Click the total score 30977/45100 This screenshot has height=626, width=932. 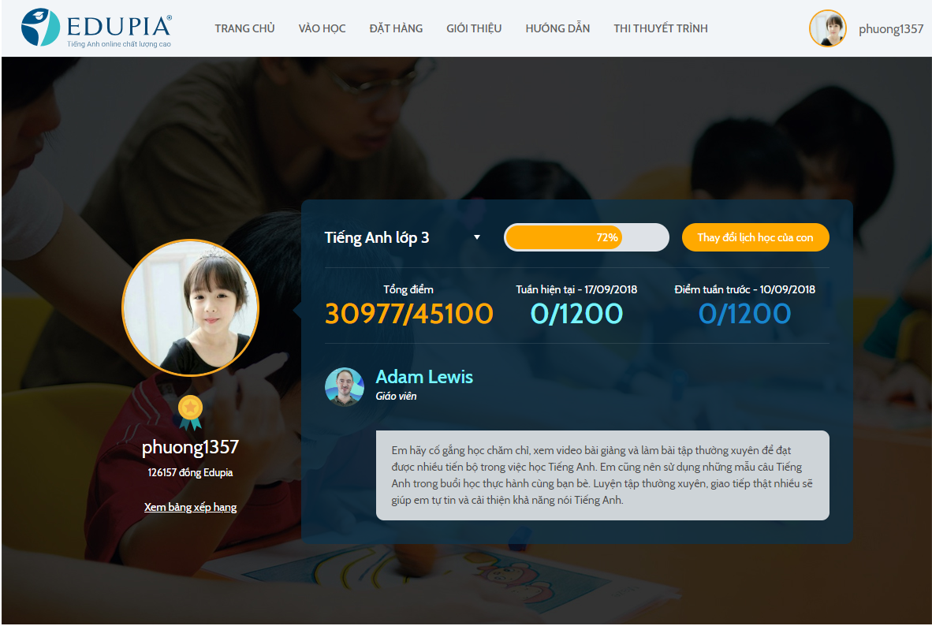pos(409,314)
